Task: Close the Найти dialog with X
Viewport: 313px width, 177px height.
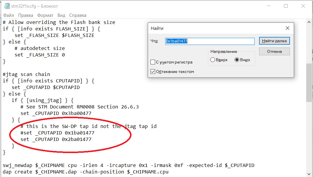Action: (x=288, y=28)
